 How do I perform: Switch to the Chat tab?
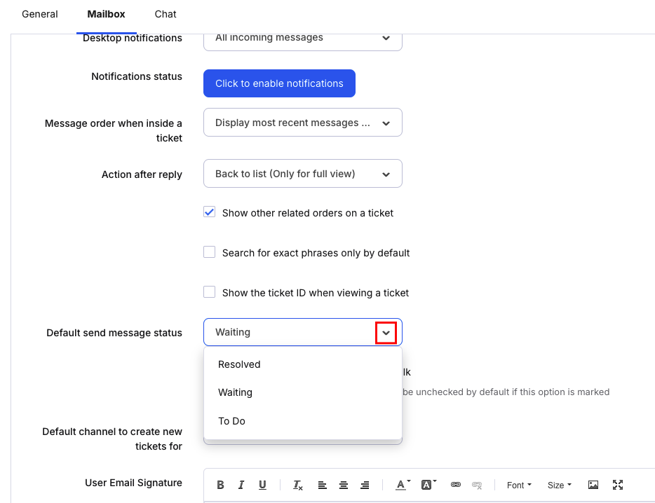pyautogui.click(x=166, y=14)
